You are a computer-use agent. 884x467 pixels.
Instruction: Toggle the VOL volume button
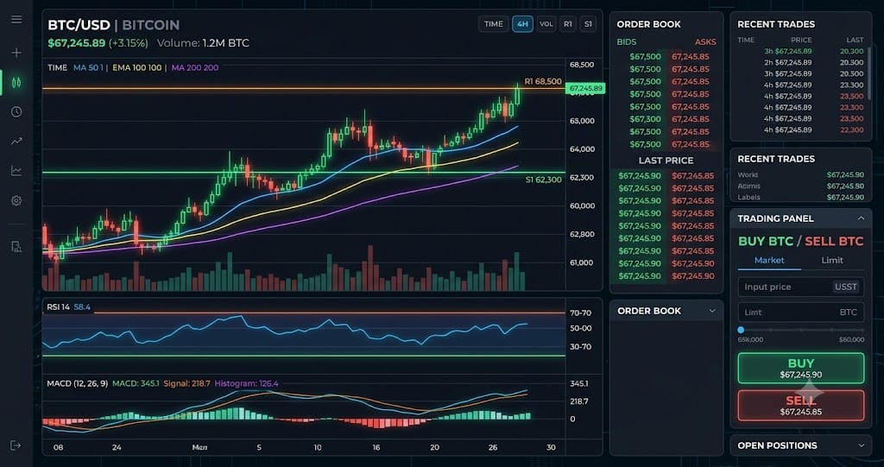(x=546, y=23)
